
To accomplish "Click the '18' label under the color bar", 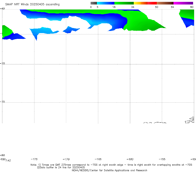I will (x=114, y=7).
